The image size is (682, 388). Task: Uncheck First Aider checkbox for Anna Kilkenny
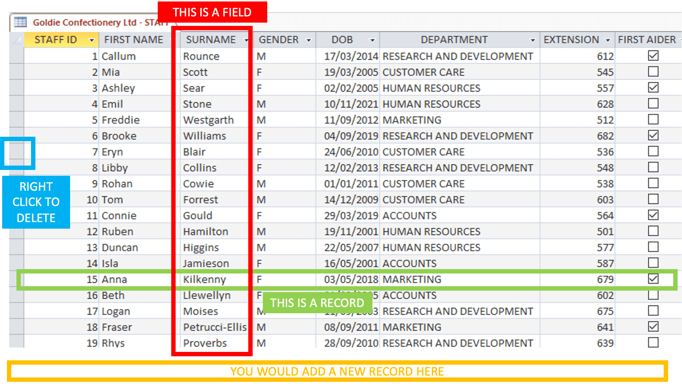pos(653,279)
